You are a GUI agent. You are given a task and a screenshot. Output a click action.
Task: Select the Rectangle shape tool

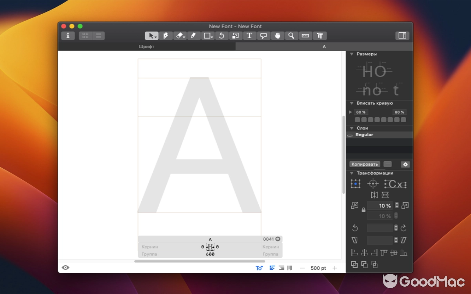(x=206, y=36)
